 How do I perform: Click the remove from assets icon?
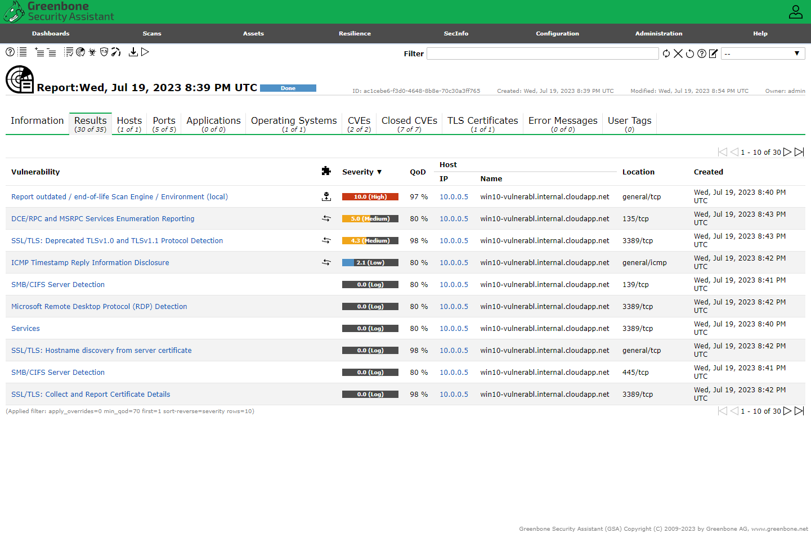tap(51, 52)
